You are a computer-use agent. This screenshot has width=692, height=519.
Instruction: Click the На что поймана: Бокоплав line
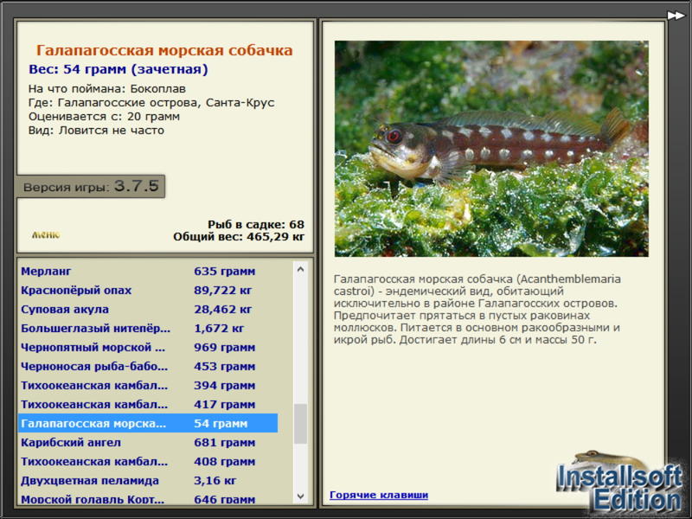107,89
